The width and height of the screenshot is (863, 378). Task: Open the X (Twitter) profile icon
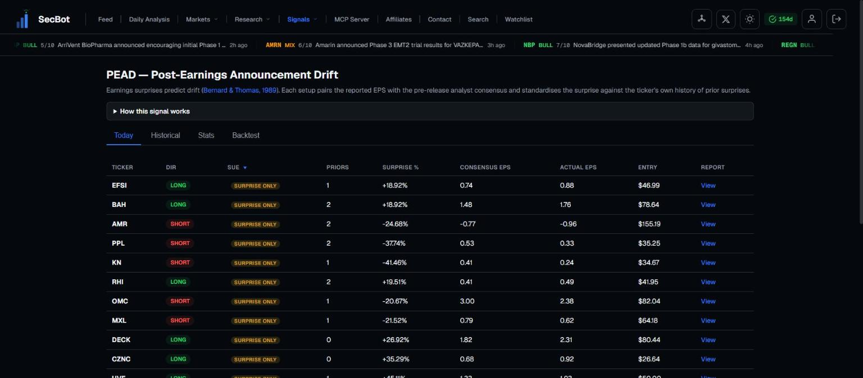tap(725, 19)
